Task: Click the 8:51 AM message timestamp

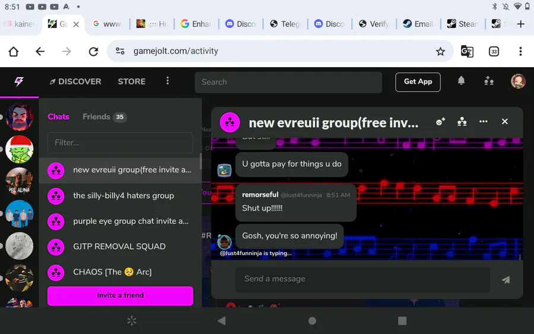Action: point(338,195)
